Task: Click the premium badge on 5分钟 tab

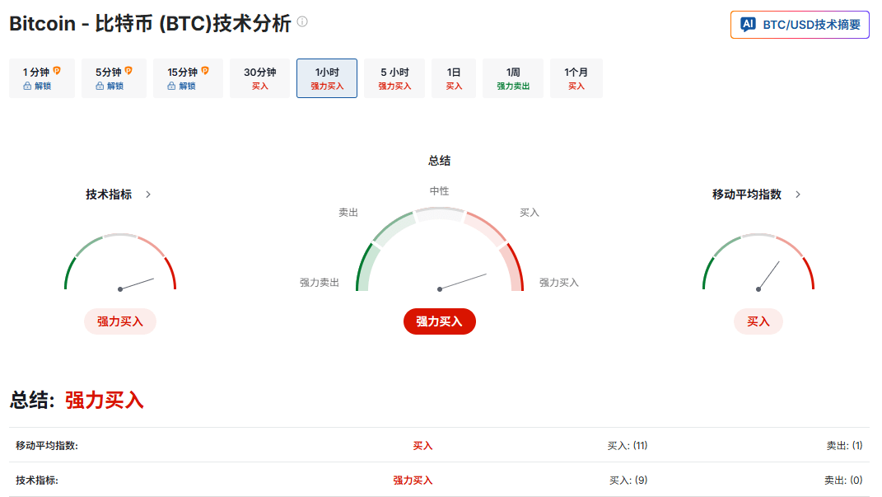Action: [x=128, y=71]
